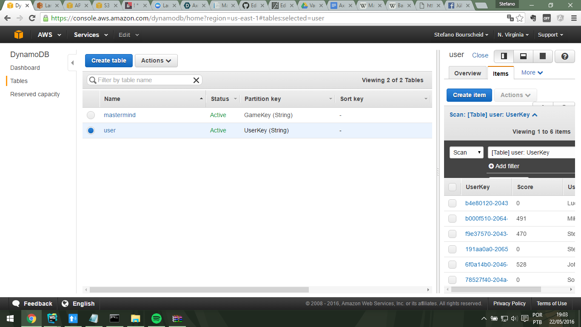The width and height of the screenshot is (581, 327).
Task: Click the OFF extension icon in Chrome toolbar
Action: 547,18
